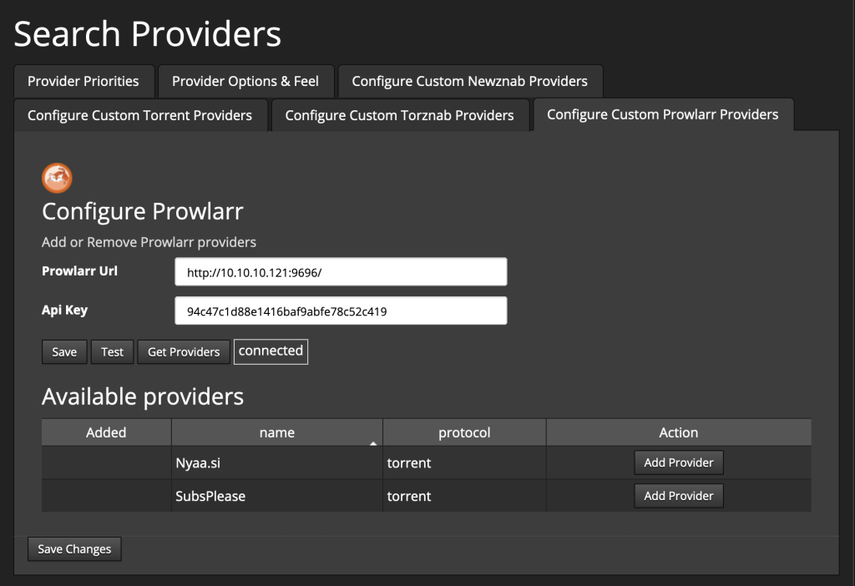Click the Save Changes button

(74, 549)
